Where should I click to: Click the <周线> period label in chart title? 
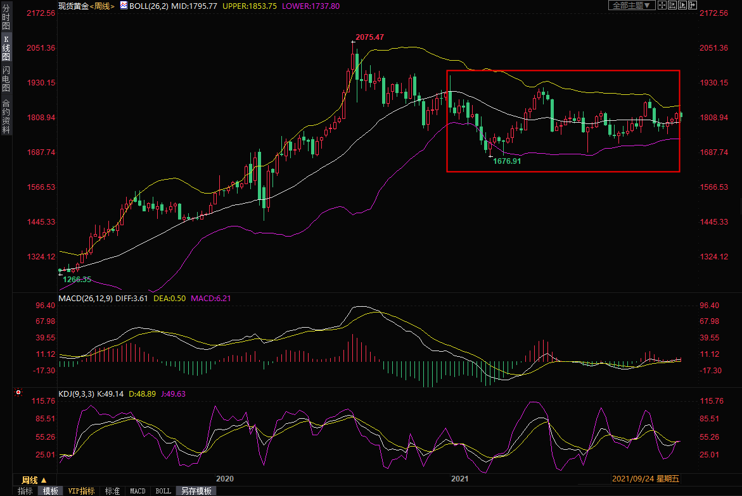101,6
